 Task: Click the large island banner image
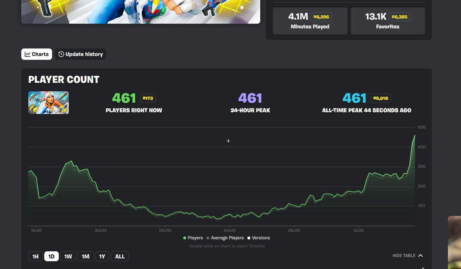tap(141, 12)
